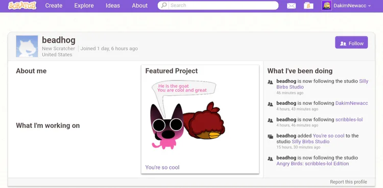Open the Create menu
This screenshot has width=383, height=188.
click(x=54, y=6)
